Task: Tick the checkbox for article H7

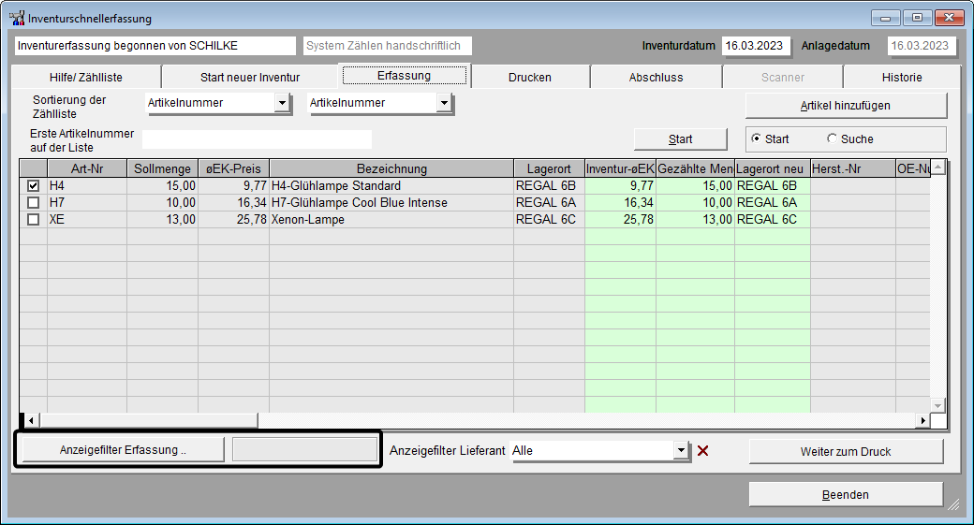Action: pos(34,202)
